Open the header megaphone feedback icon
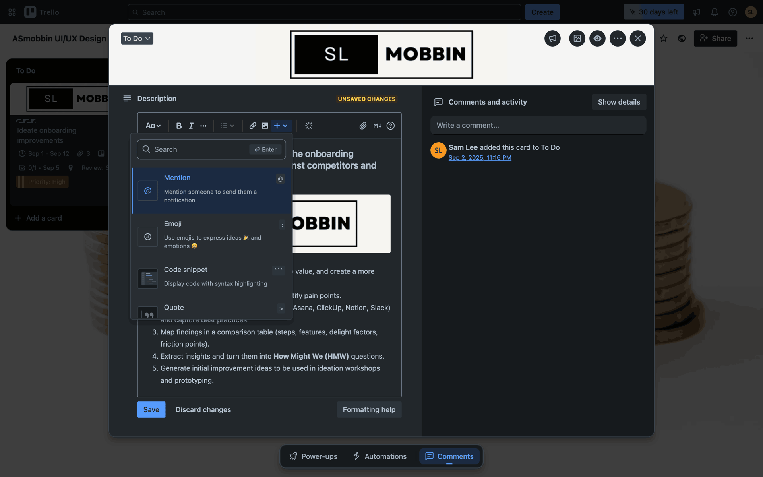Screen dimensions: 763x477 click(x=696, y=12)
